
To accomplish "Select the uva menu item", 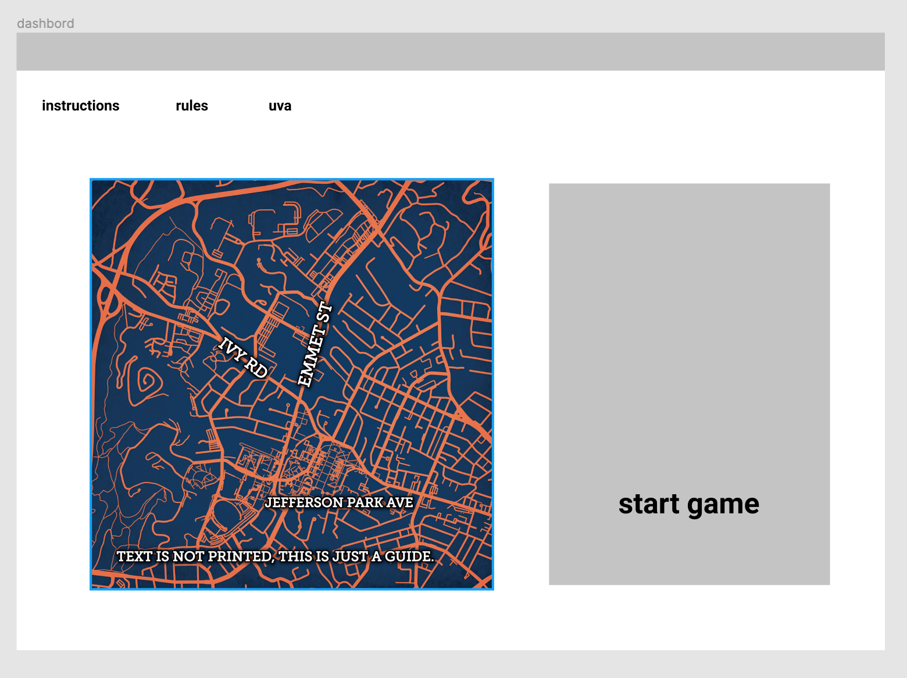I will point(280,106).
